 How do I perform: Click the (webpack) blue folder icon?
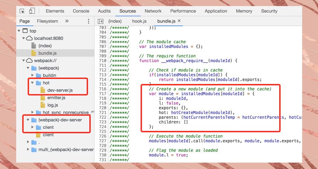click(34, 68)
